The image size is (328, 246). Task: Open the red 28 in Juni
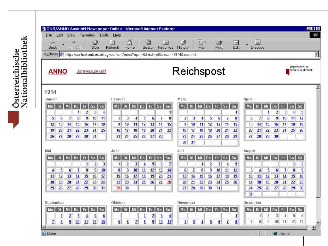tap(169, 182)
